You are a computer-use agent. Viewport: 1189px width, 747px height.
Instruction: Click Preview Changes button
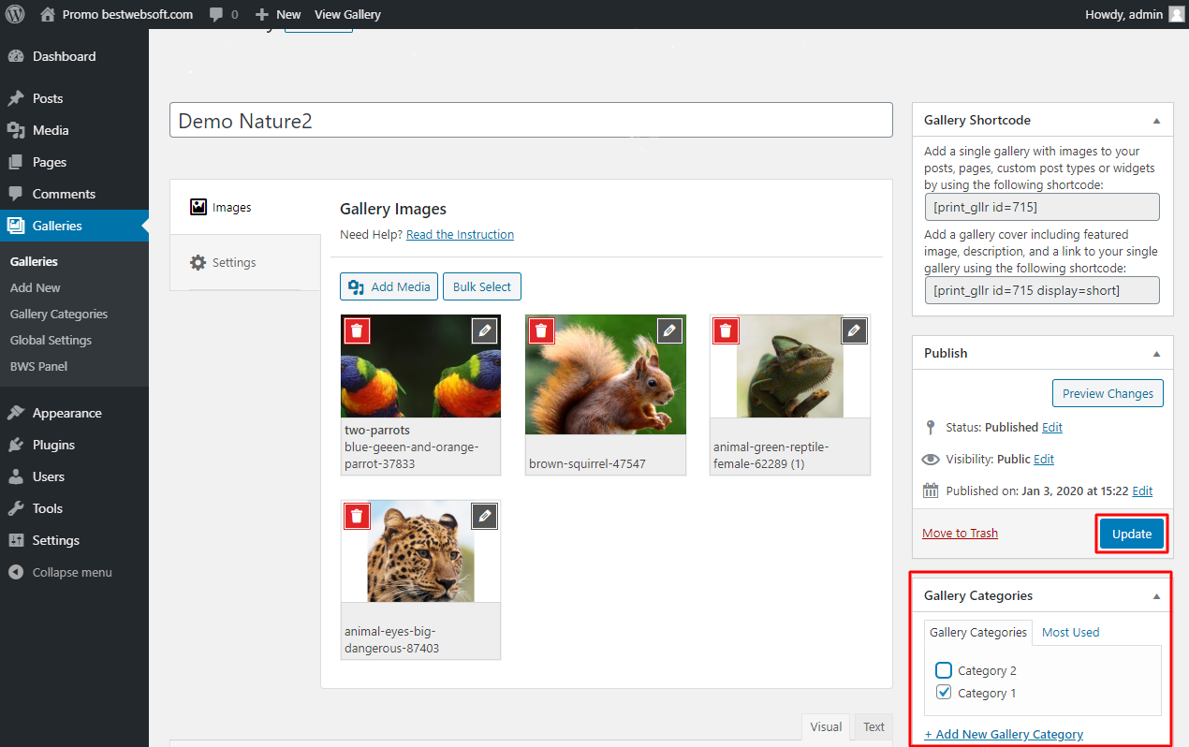pyautogui.click(x=1108, y=393)
